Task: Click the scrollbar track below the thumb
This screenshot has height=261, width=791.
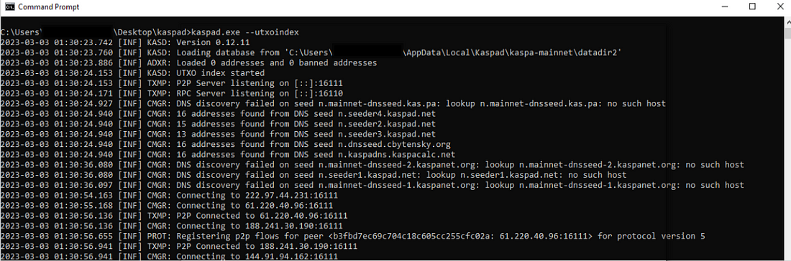Action: coord(787,151)
